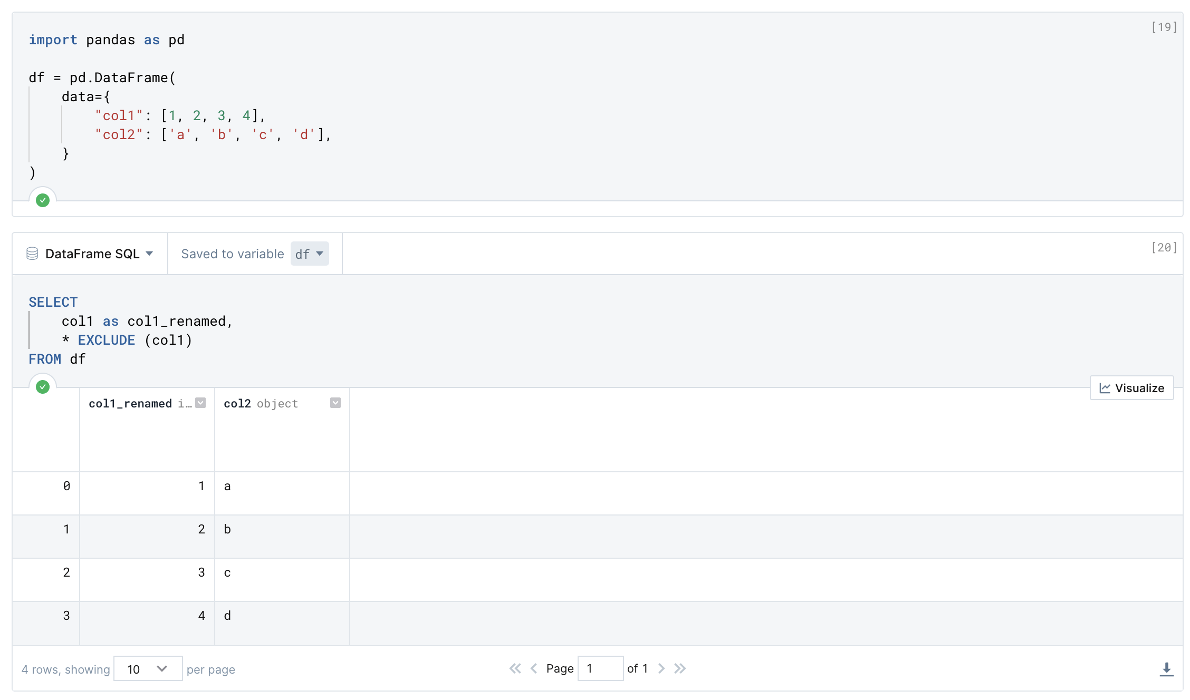Go to previous page arrow
The height and width of the screenshot is (700, 1190).
click(534, 668)
